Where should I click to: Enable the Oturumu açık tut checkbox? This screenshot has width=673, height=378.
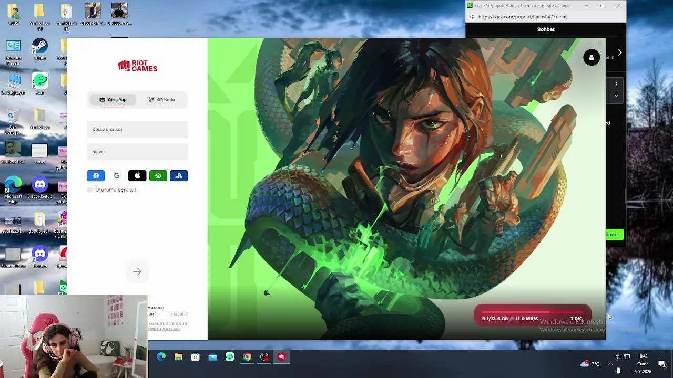(90, 190)
